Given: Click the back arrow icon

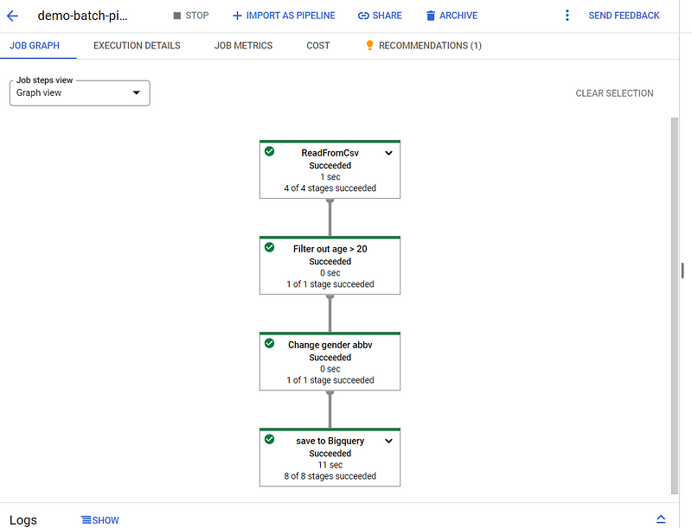Looking at the screenshot, I should (13, 16).
